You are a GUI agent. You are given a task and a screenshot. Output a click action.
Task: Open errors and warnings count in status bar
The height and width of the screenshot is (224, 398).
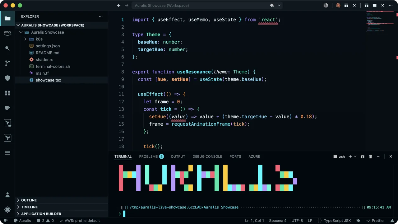[x=45, y=221]
